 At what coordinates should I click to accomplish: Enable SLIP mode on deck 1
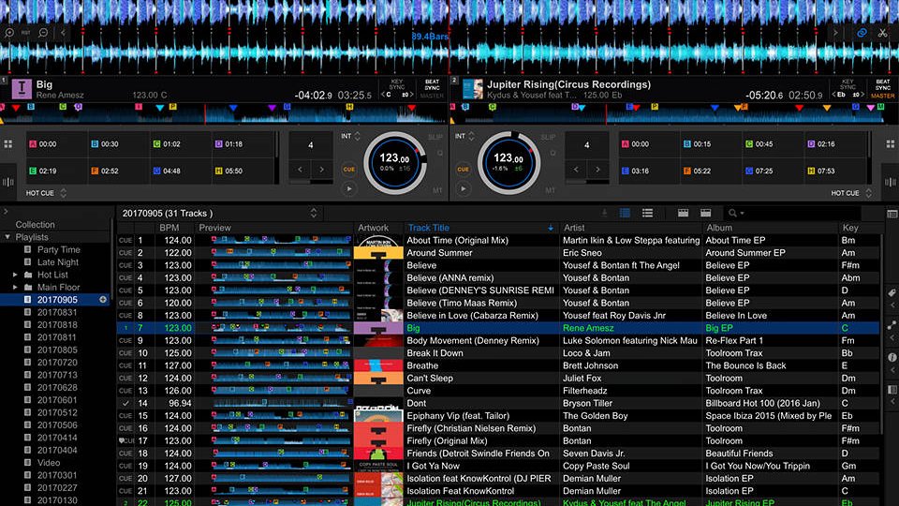pos(435,137)
